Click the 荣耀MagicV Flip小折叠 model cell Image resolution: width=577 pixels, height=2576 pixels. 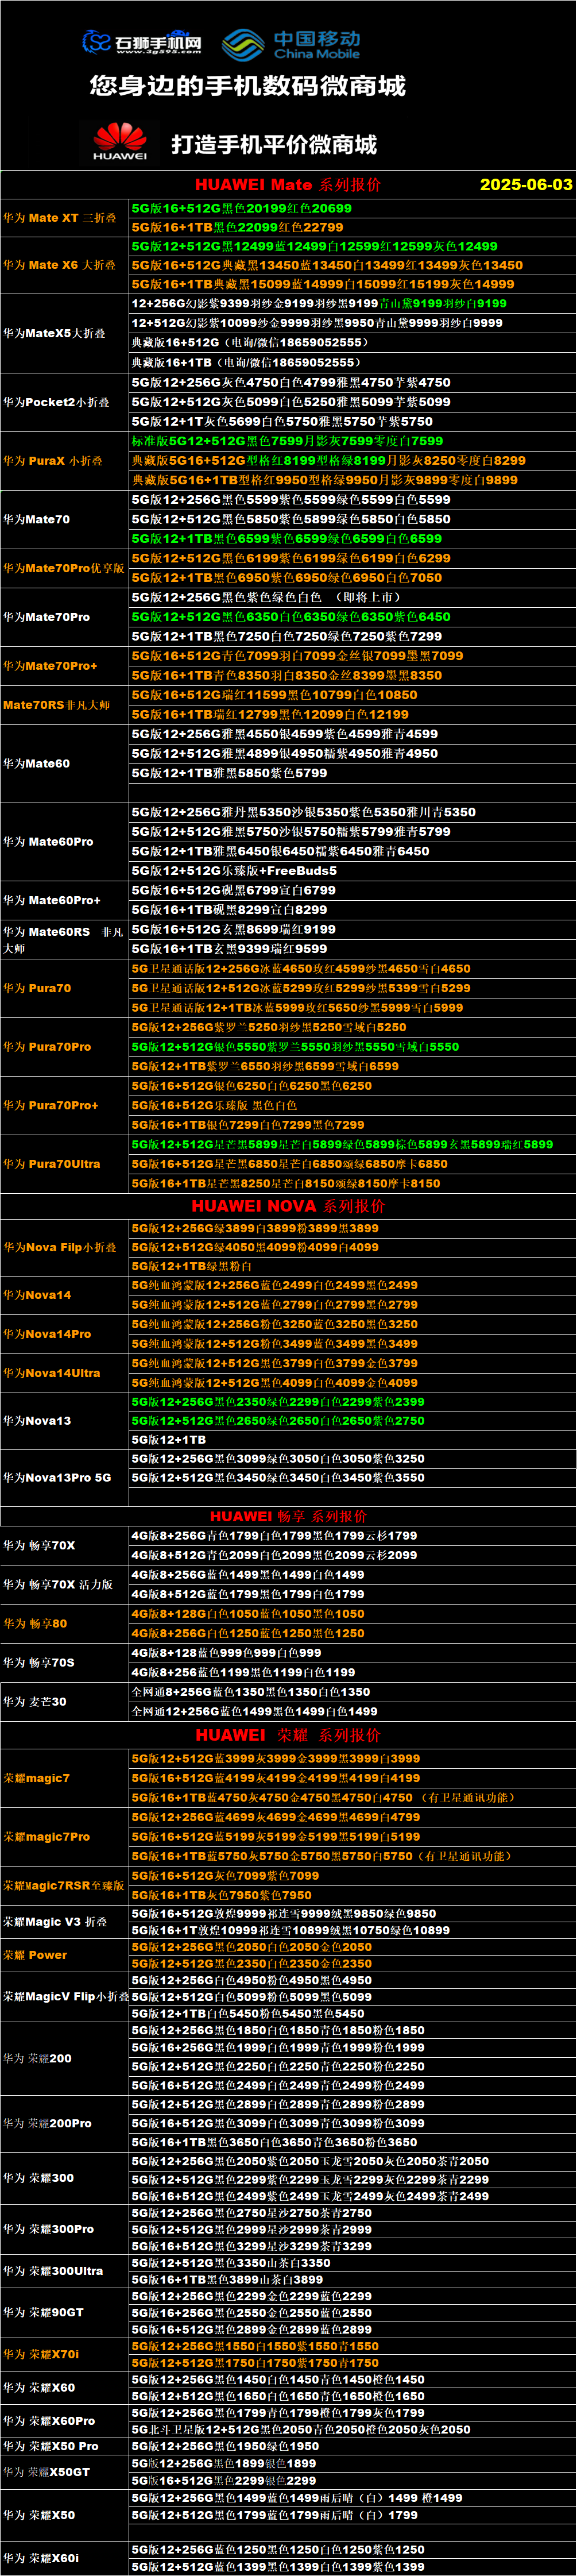click(x=65, y=1996)
